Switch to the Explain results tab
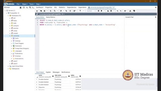 point(48,72)
